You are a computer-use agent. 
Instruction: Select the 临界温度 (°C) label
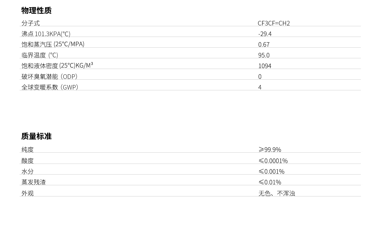[40, 55]
